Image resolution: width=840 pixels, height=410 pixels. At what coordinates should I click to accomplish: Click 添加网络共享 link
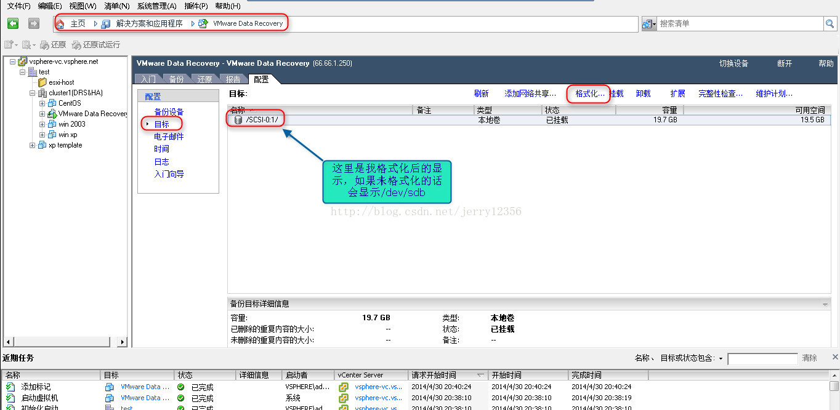coord(530,93)
